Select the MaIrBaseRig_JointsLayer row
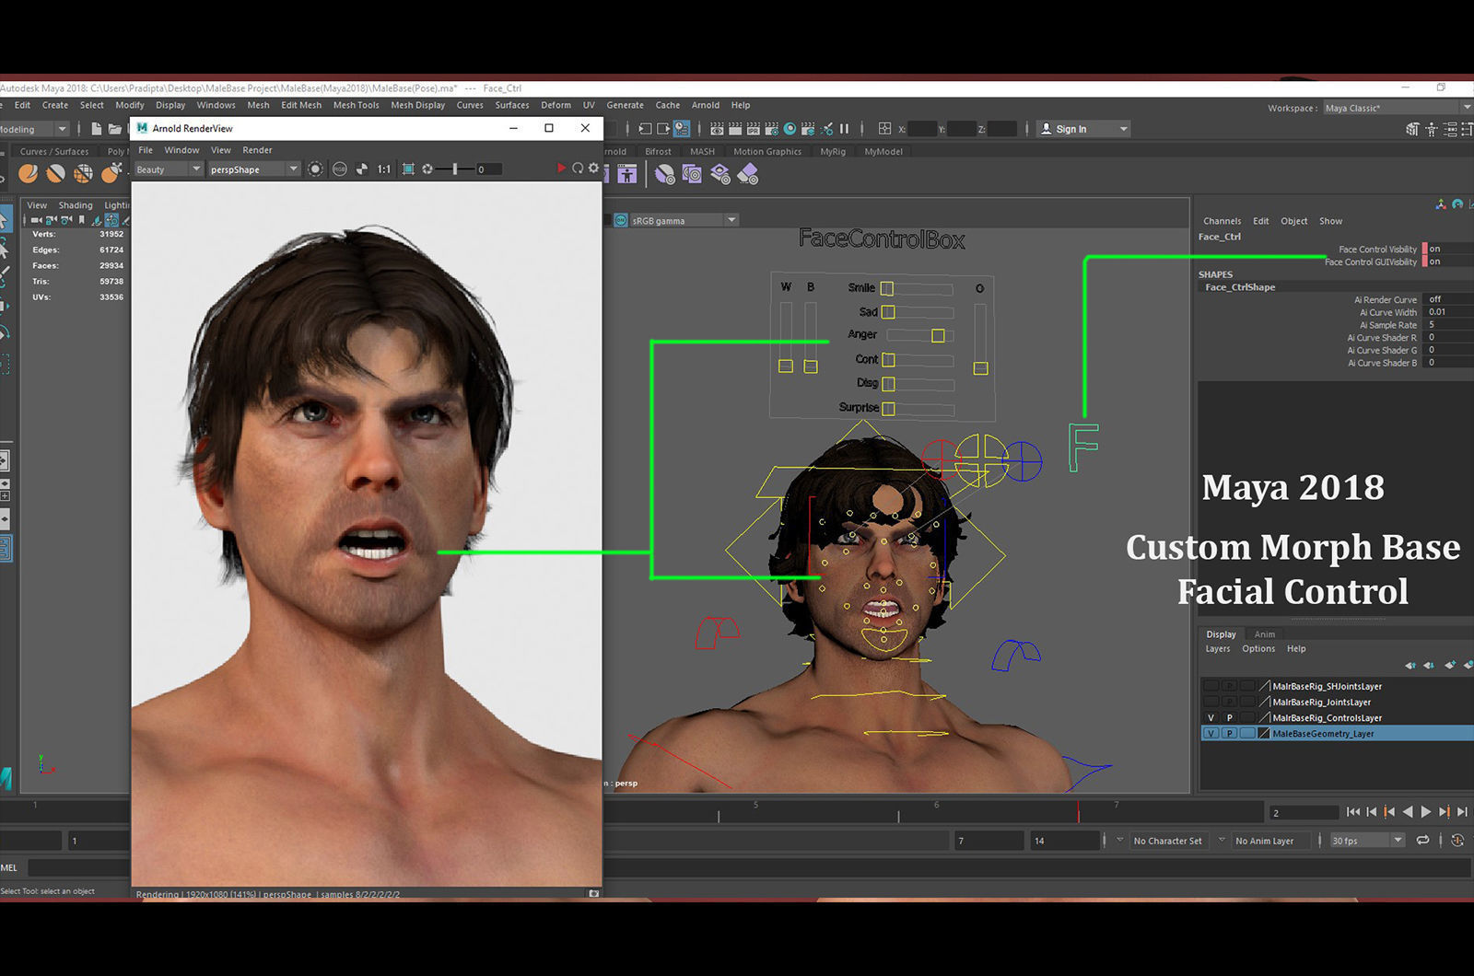This screenshot has width=1474, height=976. (x=1336, y=702)
